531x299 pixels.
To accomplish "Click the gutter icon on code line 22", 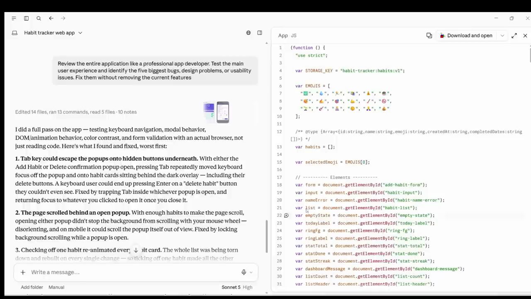I will pos(286,216).
